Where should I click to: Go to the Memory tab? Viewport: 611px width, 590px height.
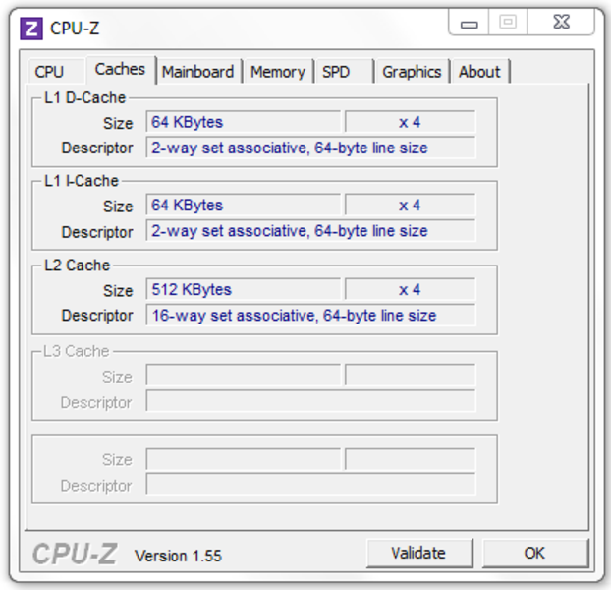tap(278, 72)
